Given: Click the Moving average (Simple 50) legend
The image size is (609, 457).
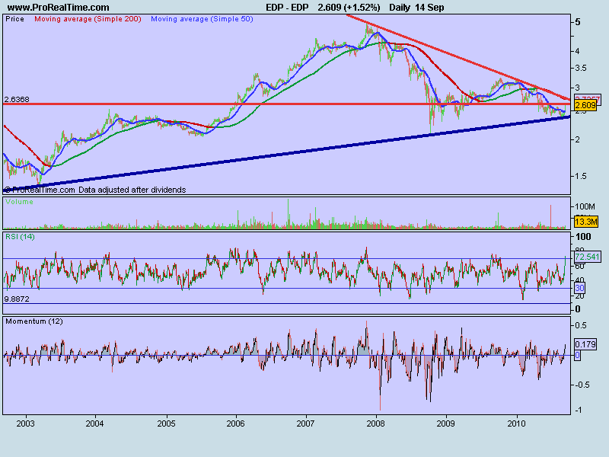Looking at the screenshot, I should pyautogui.click(x=202, y=18).
